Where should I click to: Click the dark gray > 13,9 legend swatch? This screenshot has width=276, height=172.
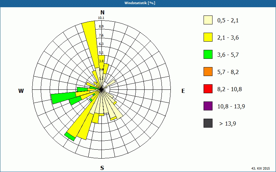tap(208, 123)
